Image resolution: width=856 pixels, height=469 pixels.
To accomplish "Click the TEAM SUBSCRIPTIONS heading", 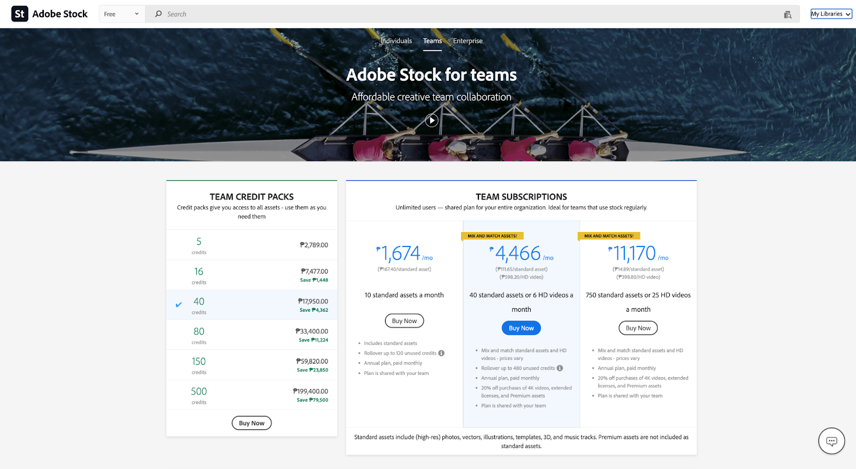I will pos(521,197).
